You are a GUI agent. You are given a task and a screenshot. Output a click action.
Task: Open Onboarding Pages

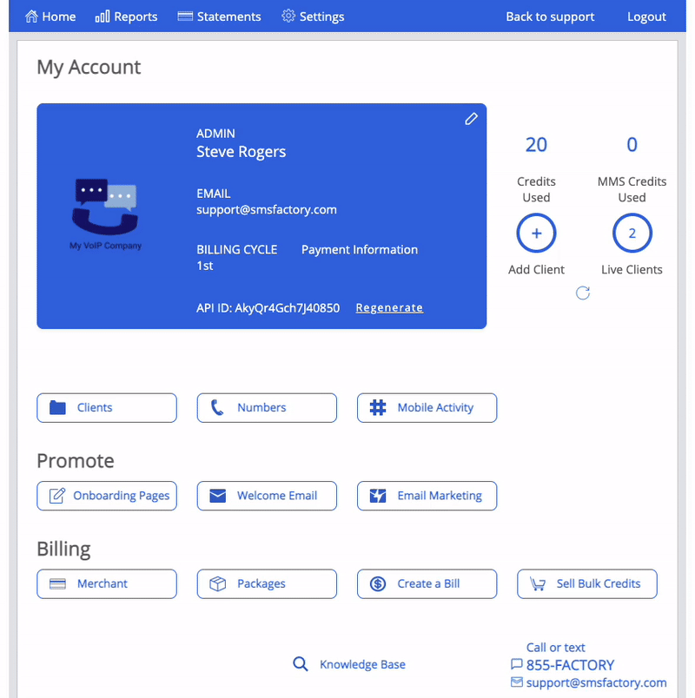(107, 496)
